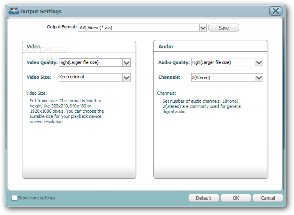Click the Audio Quality: label
294x215 pixels.
click(x=174, y=62)
